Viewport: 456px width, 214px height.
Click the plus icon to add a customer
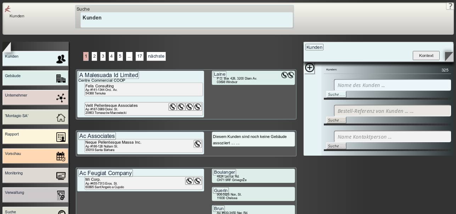[310, 68]
